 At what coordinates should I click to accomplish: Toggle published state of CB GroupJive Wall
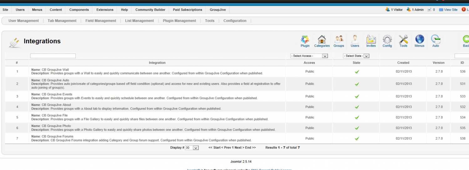(x=357, y=72)
